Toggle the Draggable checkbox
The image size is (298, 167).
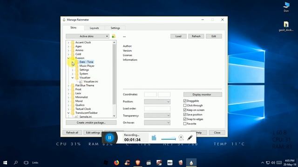(185, 101)
